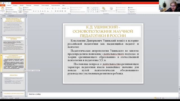180x101 pixels.
Task: Select the Text Box shape in gallery
Action: click(88, 8)
